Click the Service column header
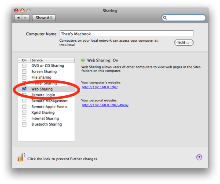 (53, 60)
